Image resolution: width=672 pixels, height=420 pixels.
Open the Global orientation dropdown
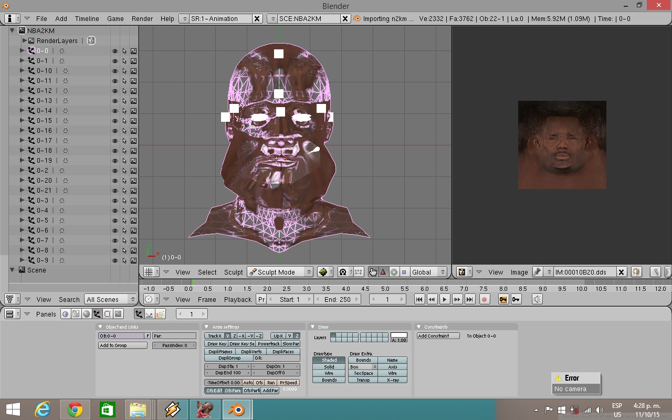427,272
